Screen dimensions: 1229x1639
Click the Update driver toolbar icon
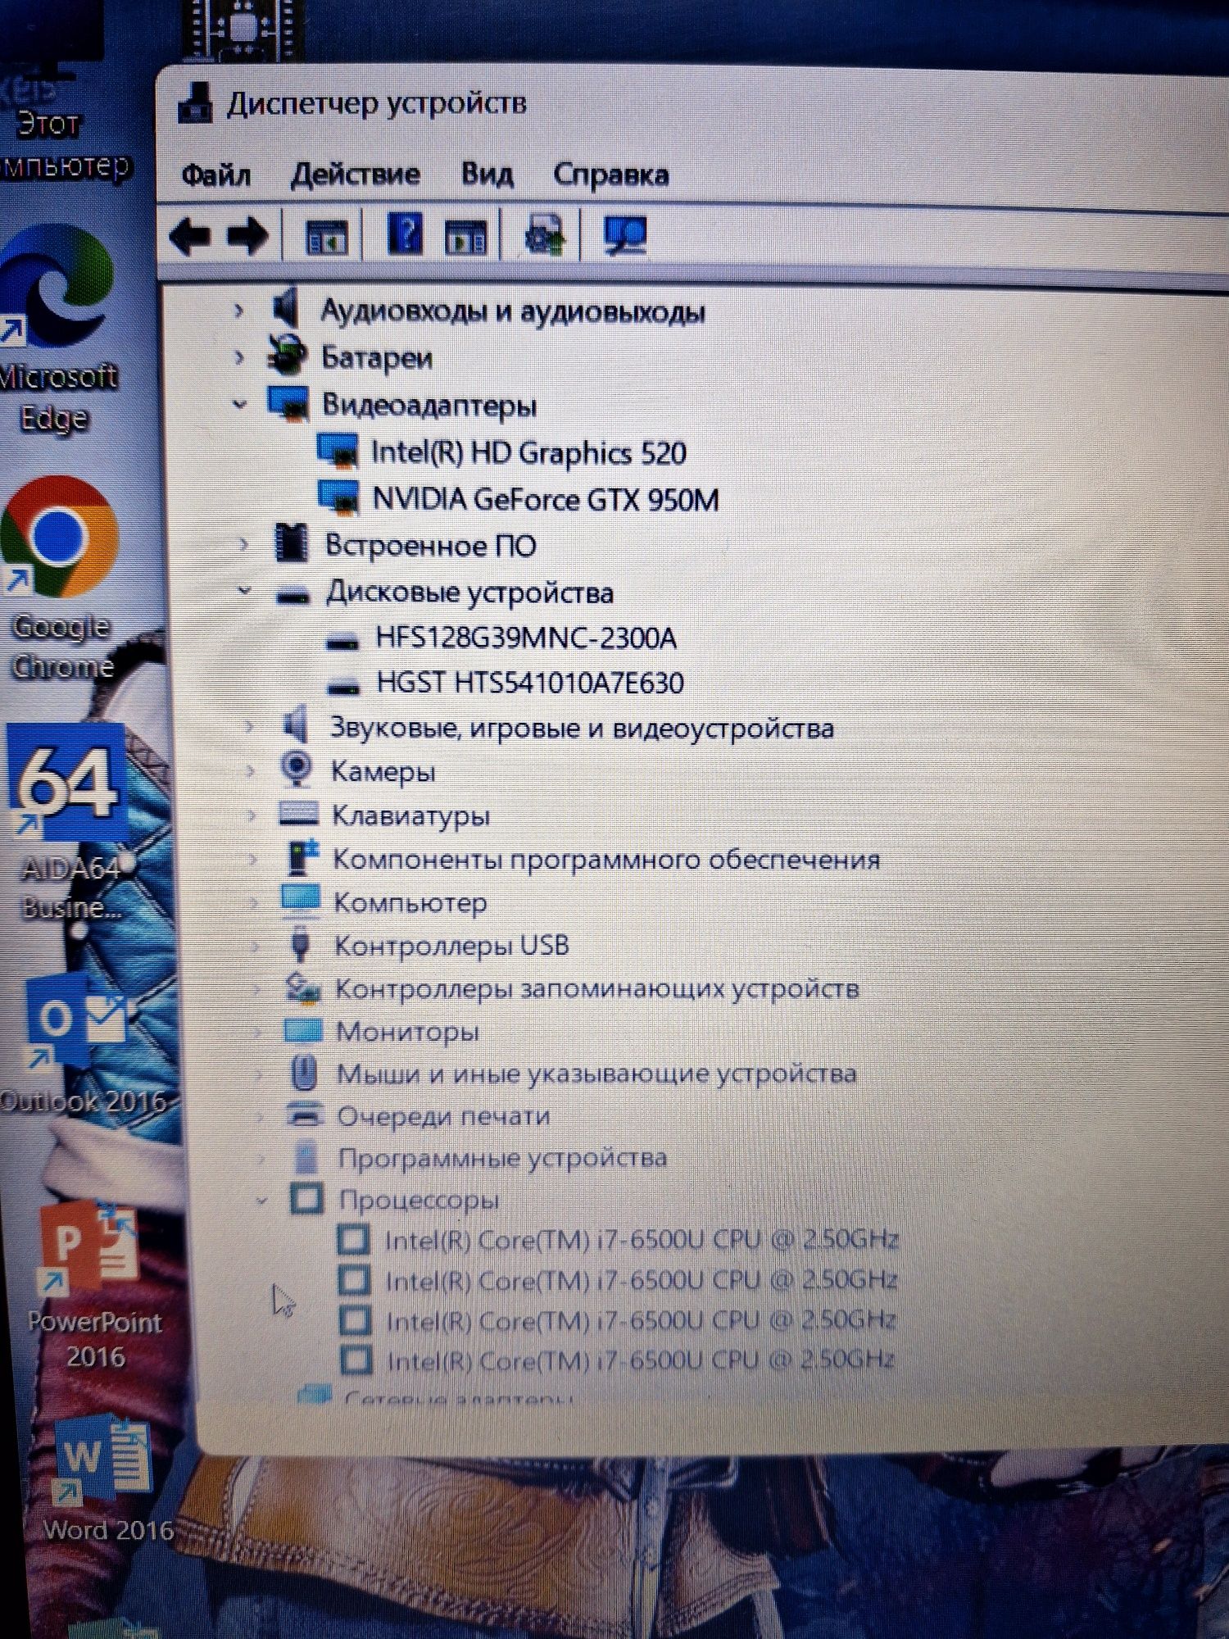(545, 236)
